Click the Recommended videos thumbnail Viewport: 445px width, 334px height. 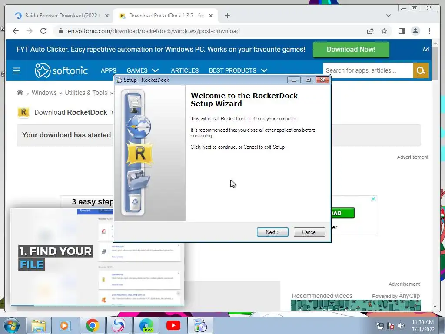tap(355, 305)
